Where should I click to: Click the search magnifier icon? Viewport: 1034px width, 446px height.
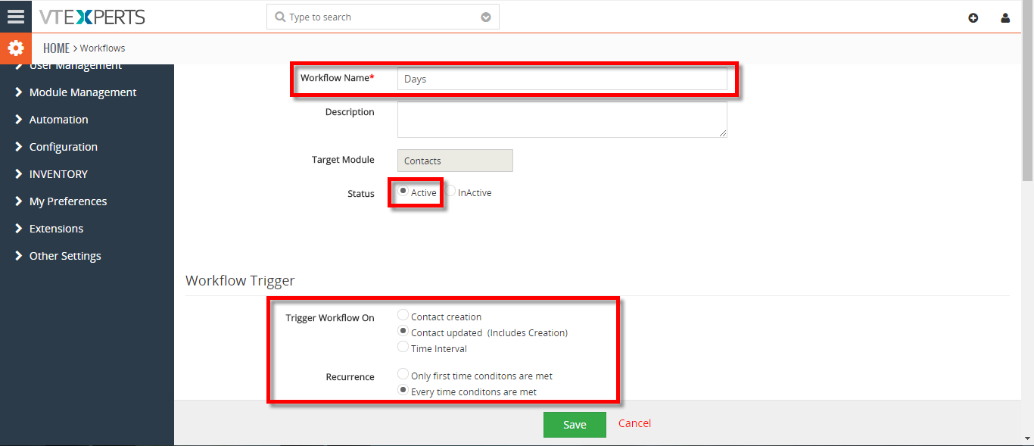pyautogui.click(x=280, y=17)
